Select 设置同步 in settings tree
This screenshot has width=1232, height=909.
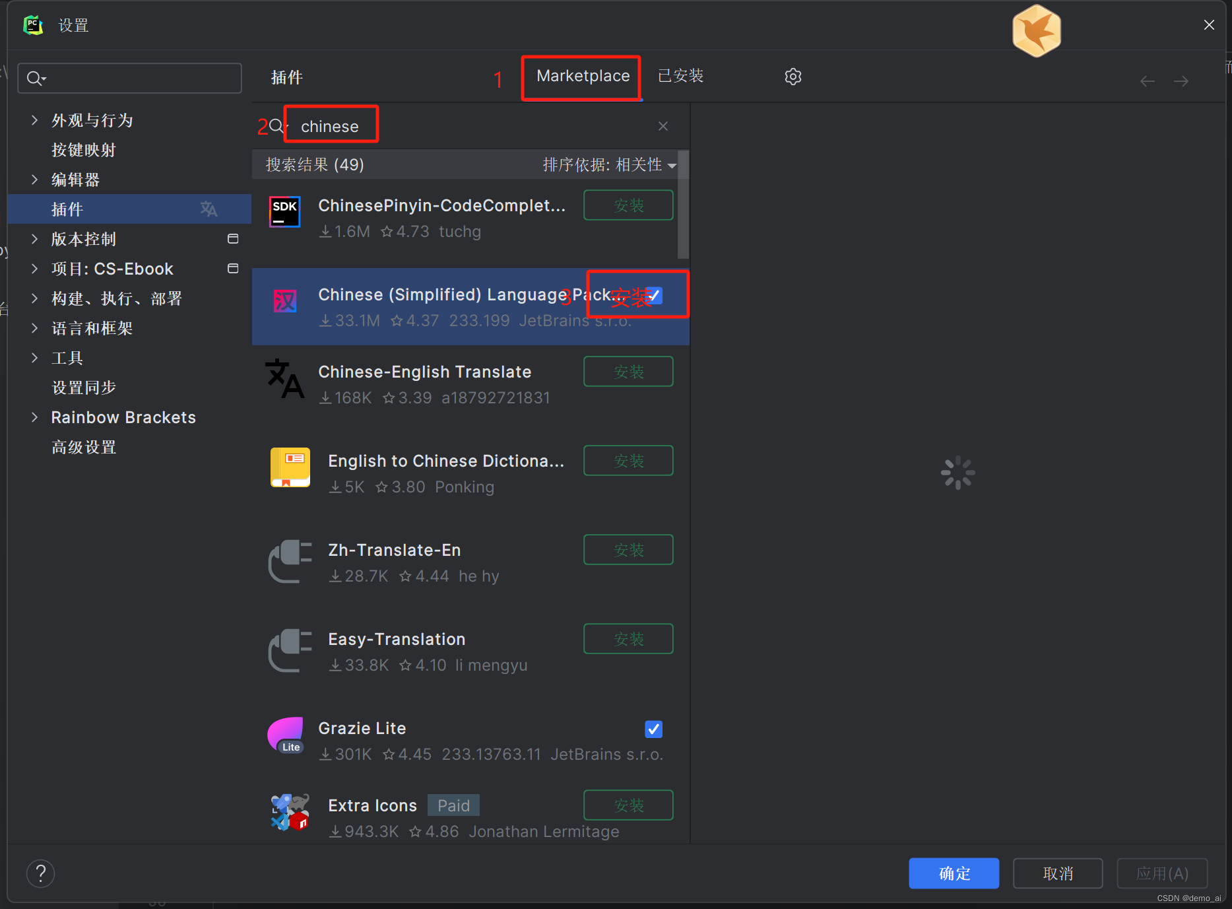click(x=84, y=387)
